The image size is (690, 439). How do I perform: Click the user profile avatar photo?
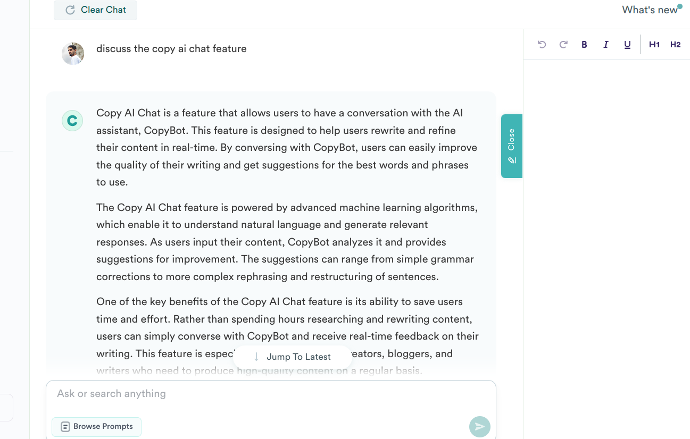pyautogui.click(x=73, y=54)
